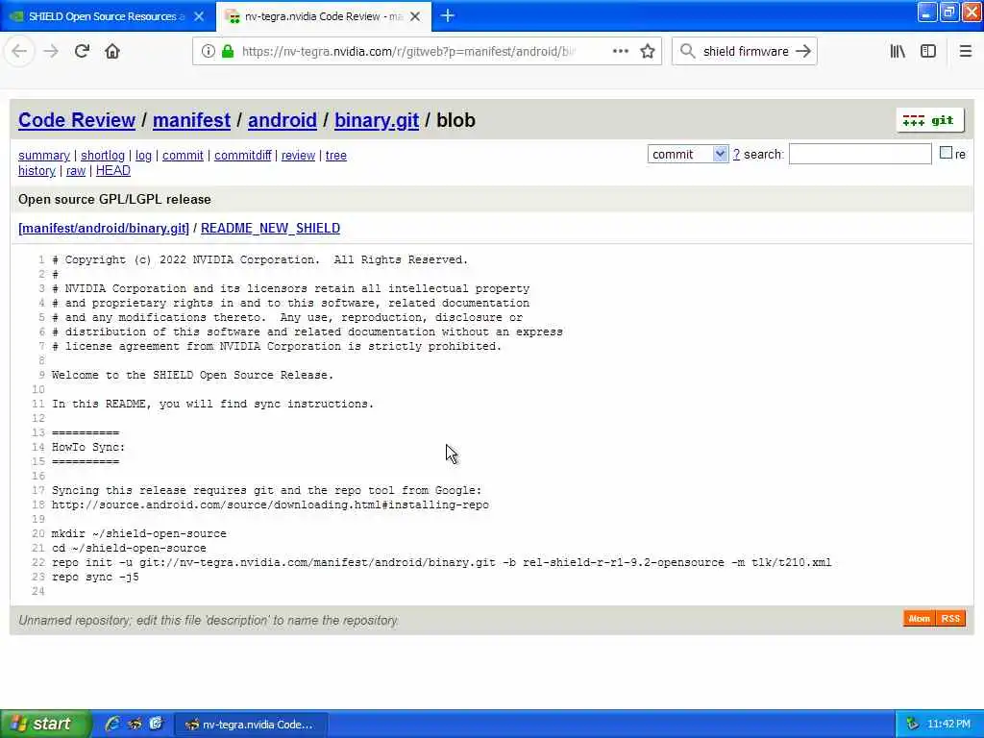
Task: Open the Firefox hamburger menu
Action: (966, 52)
